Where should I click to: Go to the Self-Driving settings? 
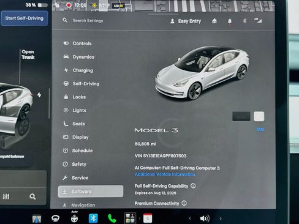81,84
